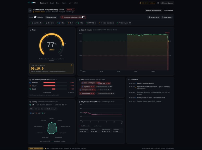Click the Scroll contribution bar
The height and width of the screenshot is (150, 202).
click(x=55, y=89)
